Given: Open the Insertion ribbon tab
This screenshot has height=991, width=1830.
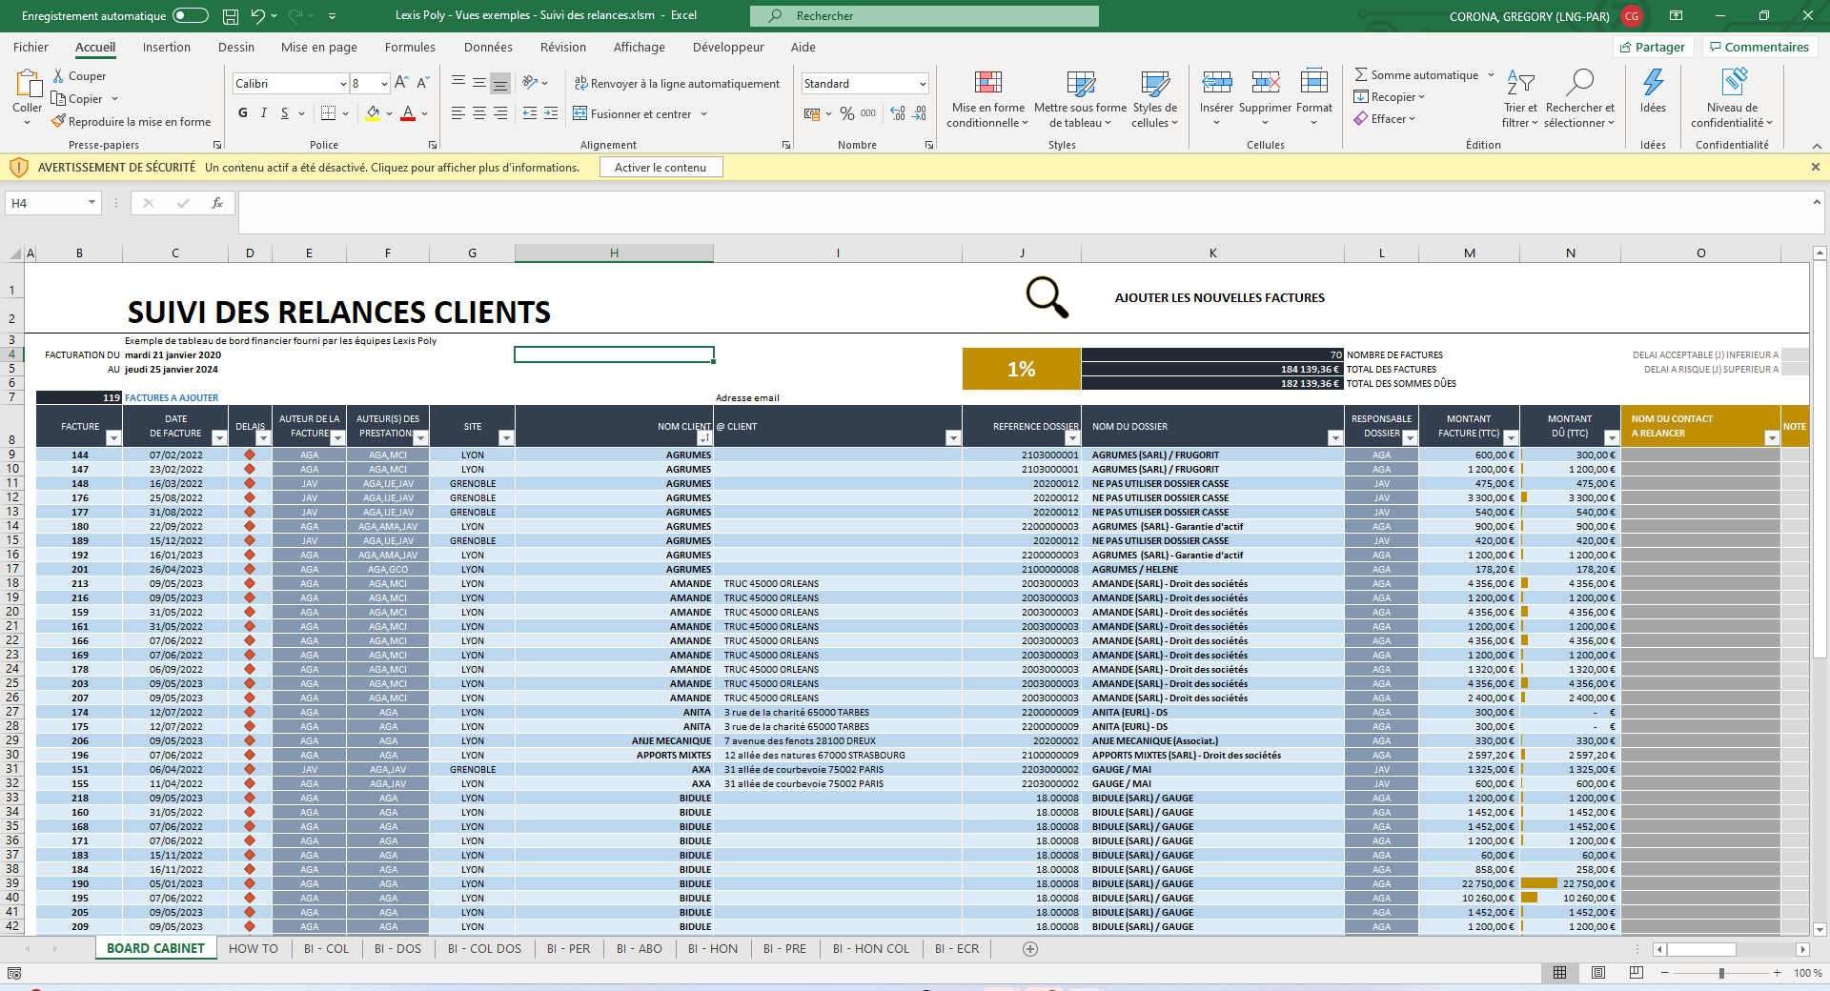Looking at the screenshot, I should click(167, 47).
